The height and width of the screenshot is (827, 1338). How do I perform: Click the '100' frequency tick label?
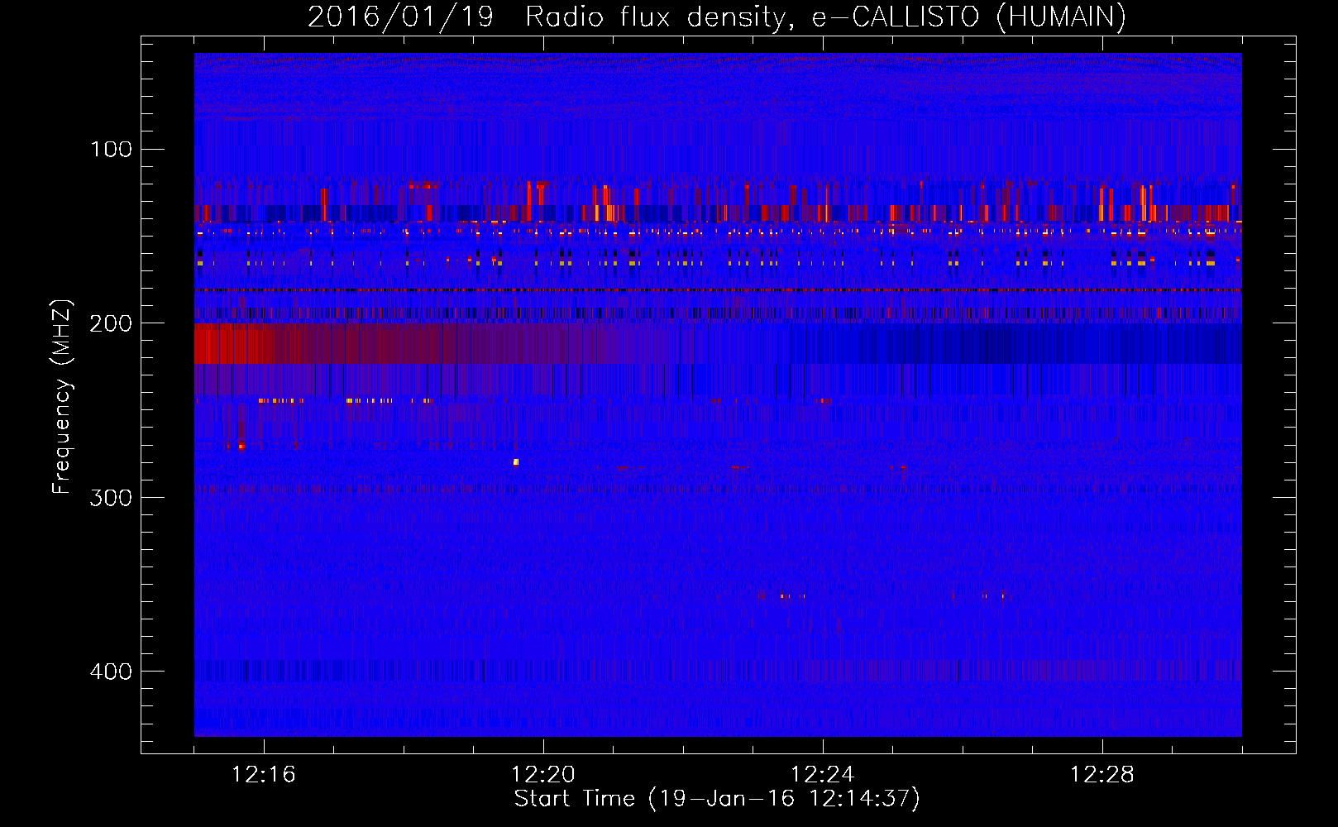coord(112,150)
